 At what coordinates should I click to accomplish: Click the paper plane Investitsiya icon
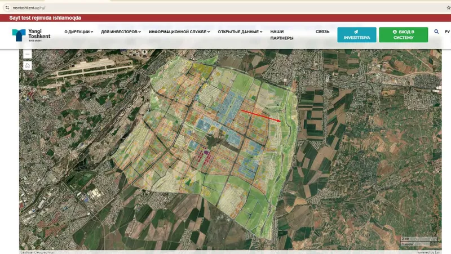356,32
